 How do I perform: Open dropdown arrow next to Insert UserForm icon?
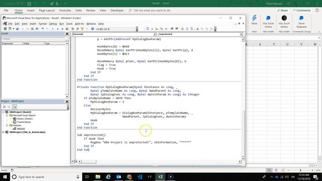coord(14,29)
